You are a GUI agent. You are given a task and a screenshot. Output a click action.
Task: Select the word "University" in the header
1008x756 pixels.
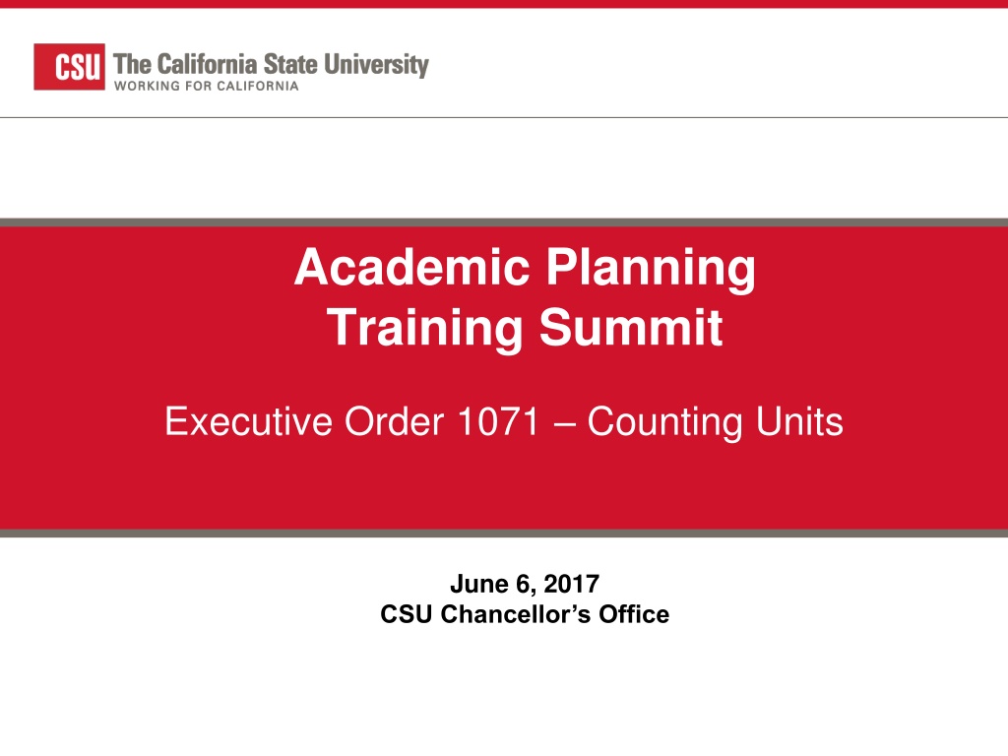tap(376, 65)
